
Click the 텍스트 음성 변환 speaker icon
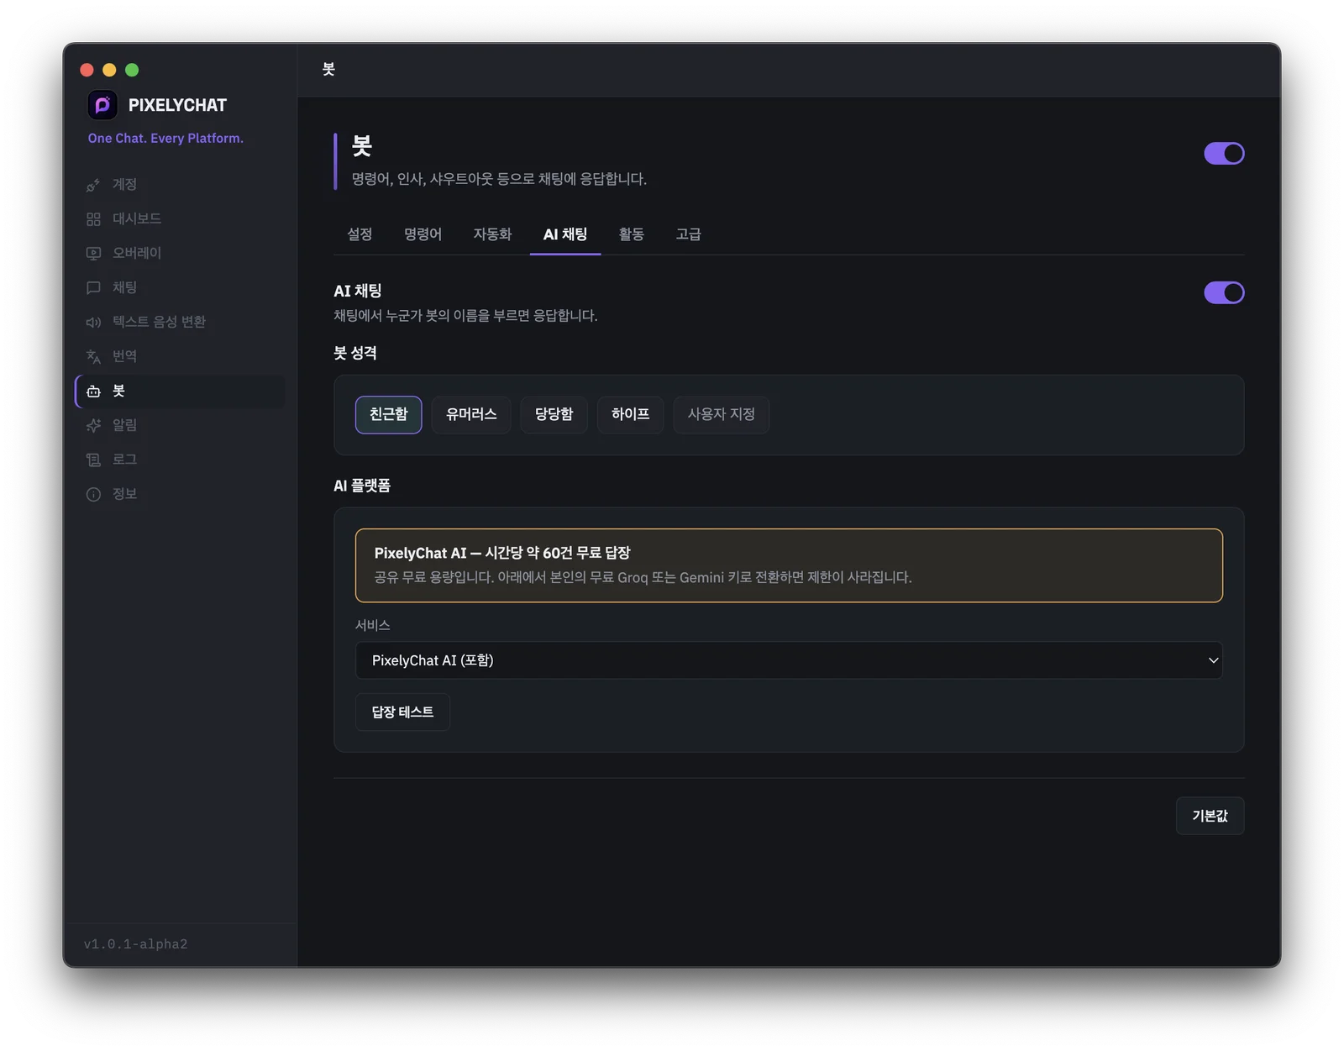click(x=93, y=323)
